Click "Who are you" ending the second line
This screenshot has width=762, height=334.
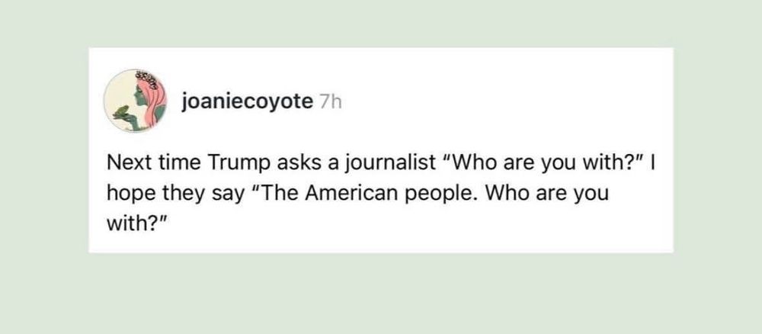tap(548, 194)
